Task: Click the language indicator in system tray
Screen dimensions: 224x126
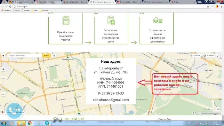Action: pos(189,123)
